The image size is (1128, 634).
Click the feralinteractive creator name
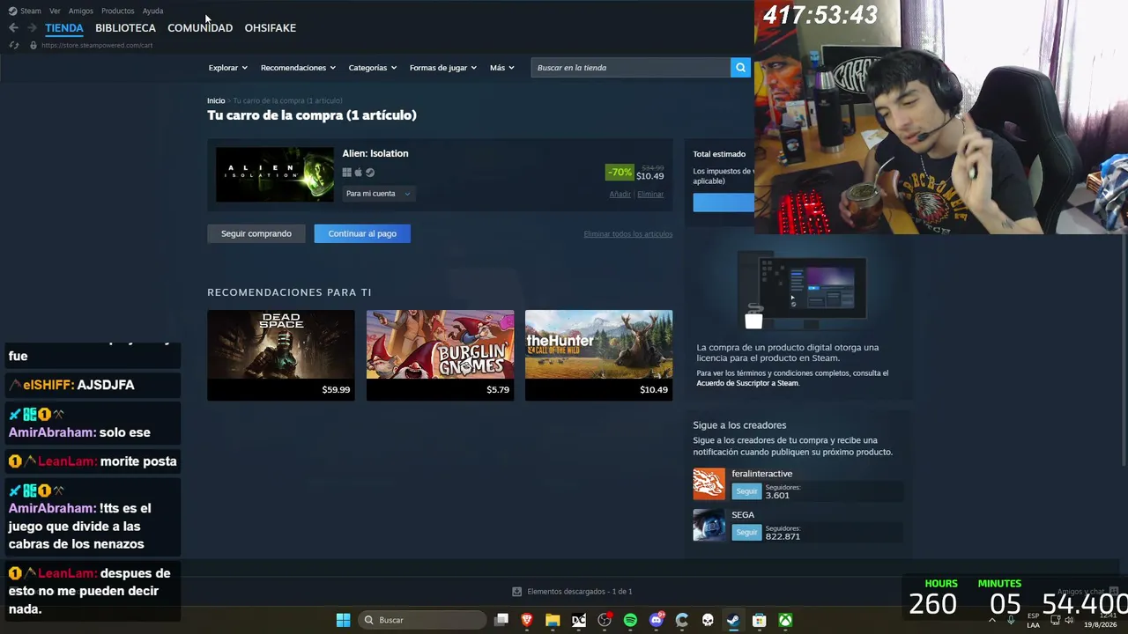[x=762, y=474]
